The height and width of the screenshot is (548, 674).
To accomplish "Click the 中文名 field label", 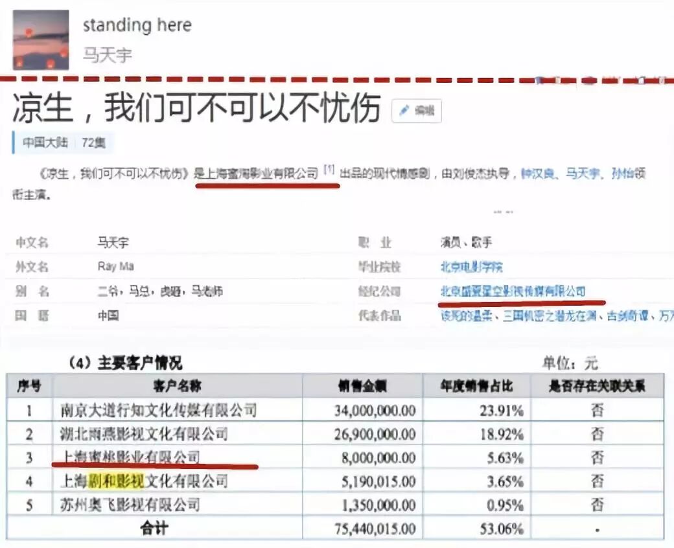I will [31, 243].
